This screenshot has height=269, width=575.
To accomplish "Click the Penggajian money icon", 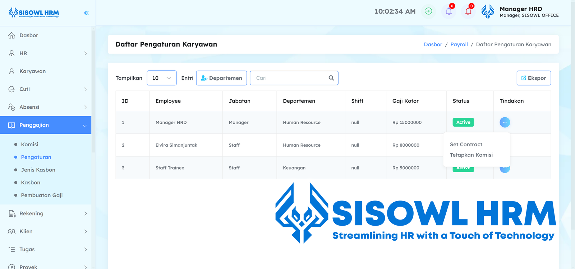I will [x=11, y=125].
